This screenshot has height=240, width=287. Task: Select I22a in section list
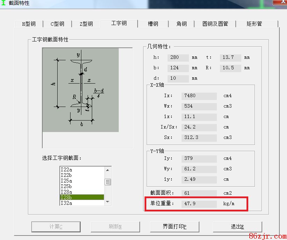pos(82,170)
